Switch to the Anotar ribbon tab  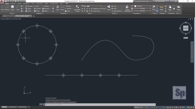(x=19, y=4)
